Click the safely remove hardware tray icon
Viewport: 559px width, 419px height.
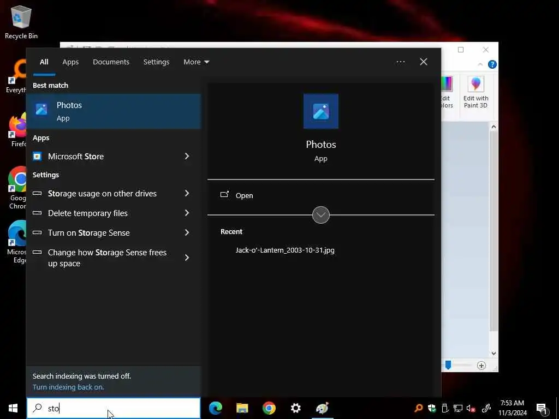(444, 408)
